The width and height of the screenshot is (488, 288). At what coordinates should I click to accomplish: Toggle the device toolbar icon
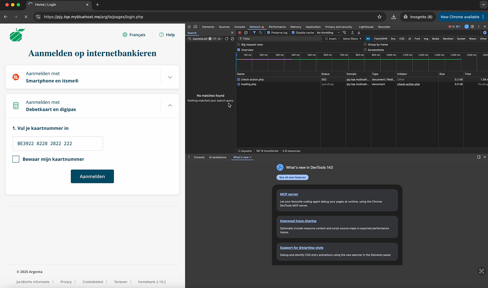(195, 27)
